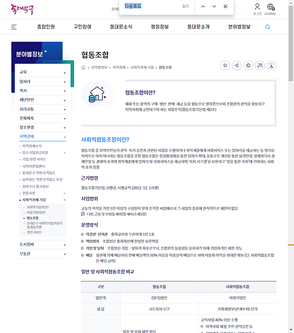The height and width of the screenshot is (333, 294).
Task: Open 지역경제소식 sidebar link
Action: tap(32, 146)
